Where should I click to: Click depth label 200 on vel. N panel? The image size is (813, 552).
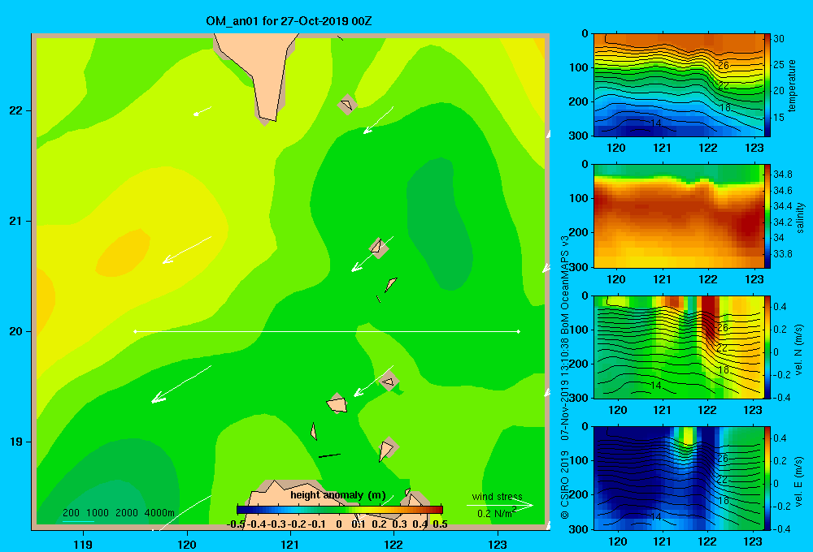click(x=579, y=364)
